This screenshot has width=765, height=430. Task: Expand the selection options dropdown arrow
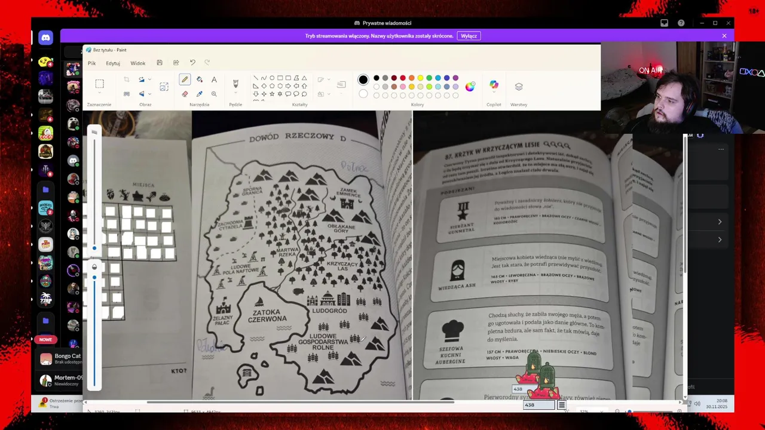pos(100,93)
